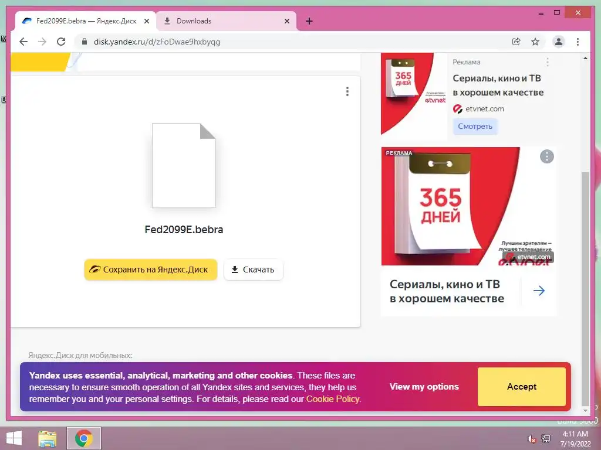Click the page scrollbar thumb
Screen dimensions: 601x450
click(585, 288)
